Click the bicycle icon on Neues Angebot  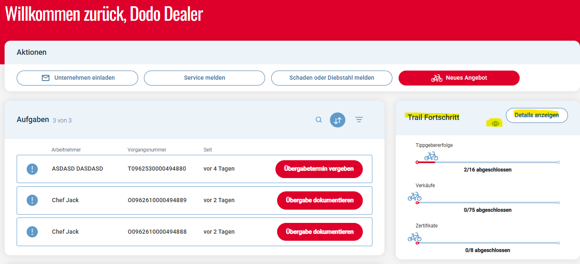[437, 78]
